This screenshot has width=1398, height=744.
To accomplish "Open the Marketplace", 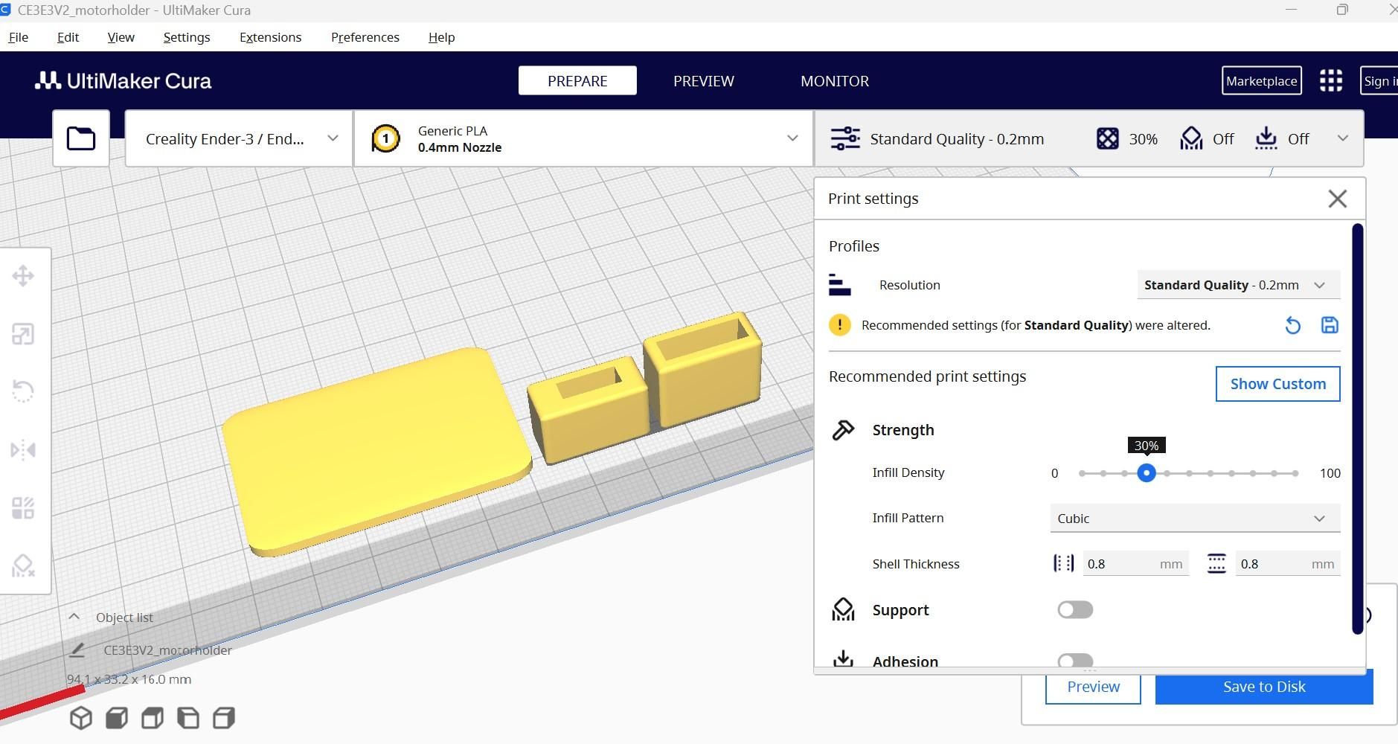I will point(1262,80).
